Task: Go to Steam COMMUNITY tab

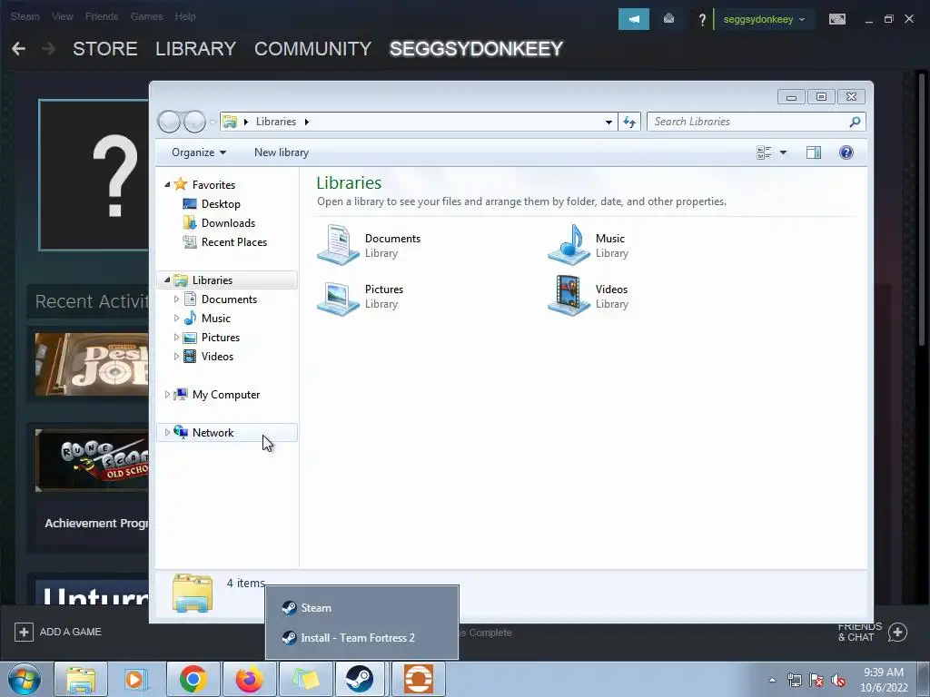Action: click(312, 49)
